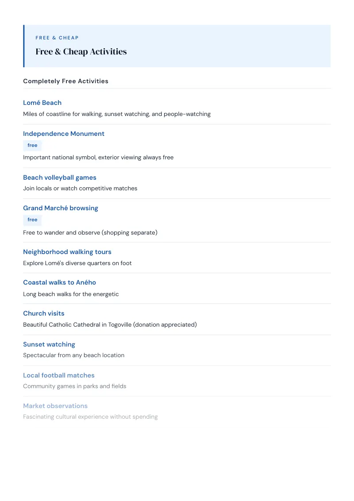This screenshot has width=354, height=501.
Task: Open the Lomé Beach link
Action: [42, 103]
